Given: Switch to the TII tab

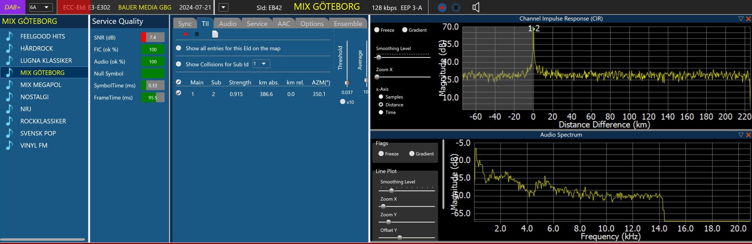Looking at the screenshot, I should (205, 23).
